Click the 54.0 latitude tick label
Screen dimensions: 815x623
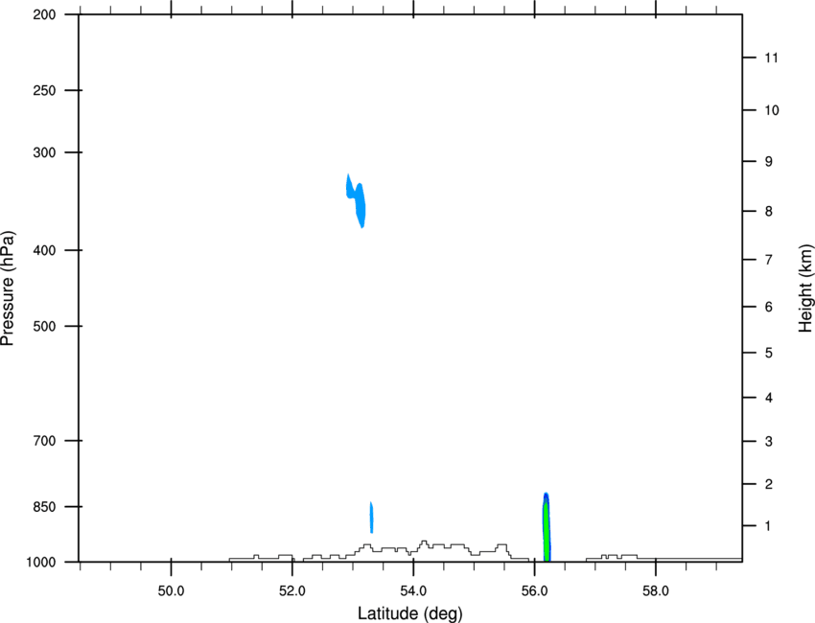pos(413,591)
